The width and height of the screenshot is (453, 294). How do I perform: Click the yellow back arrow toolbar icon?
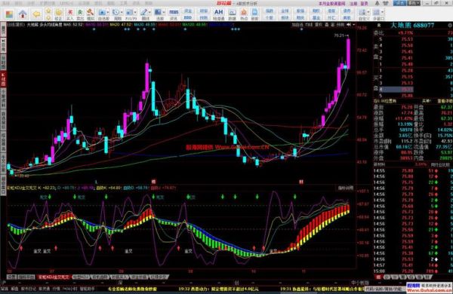[36, 14]
